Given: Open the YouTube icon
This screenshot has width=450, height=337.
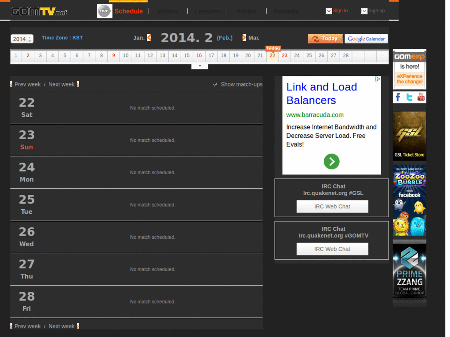Looking at the screenshot, I should 421,97.
